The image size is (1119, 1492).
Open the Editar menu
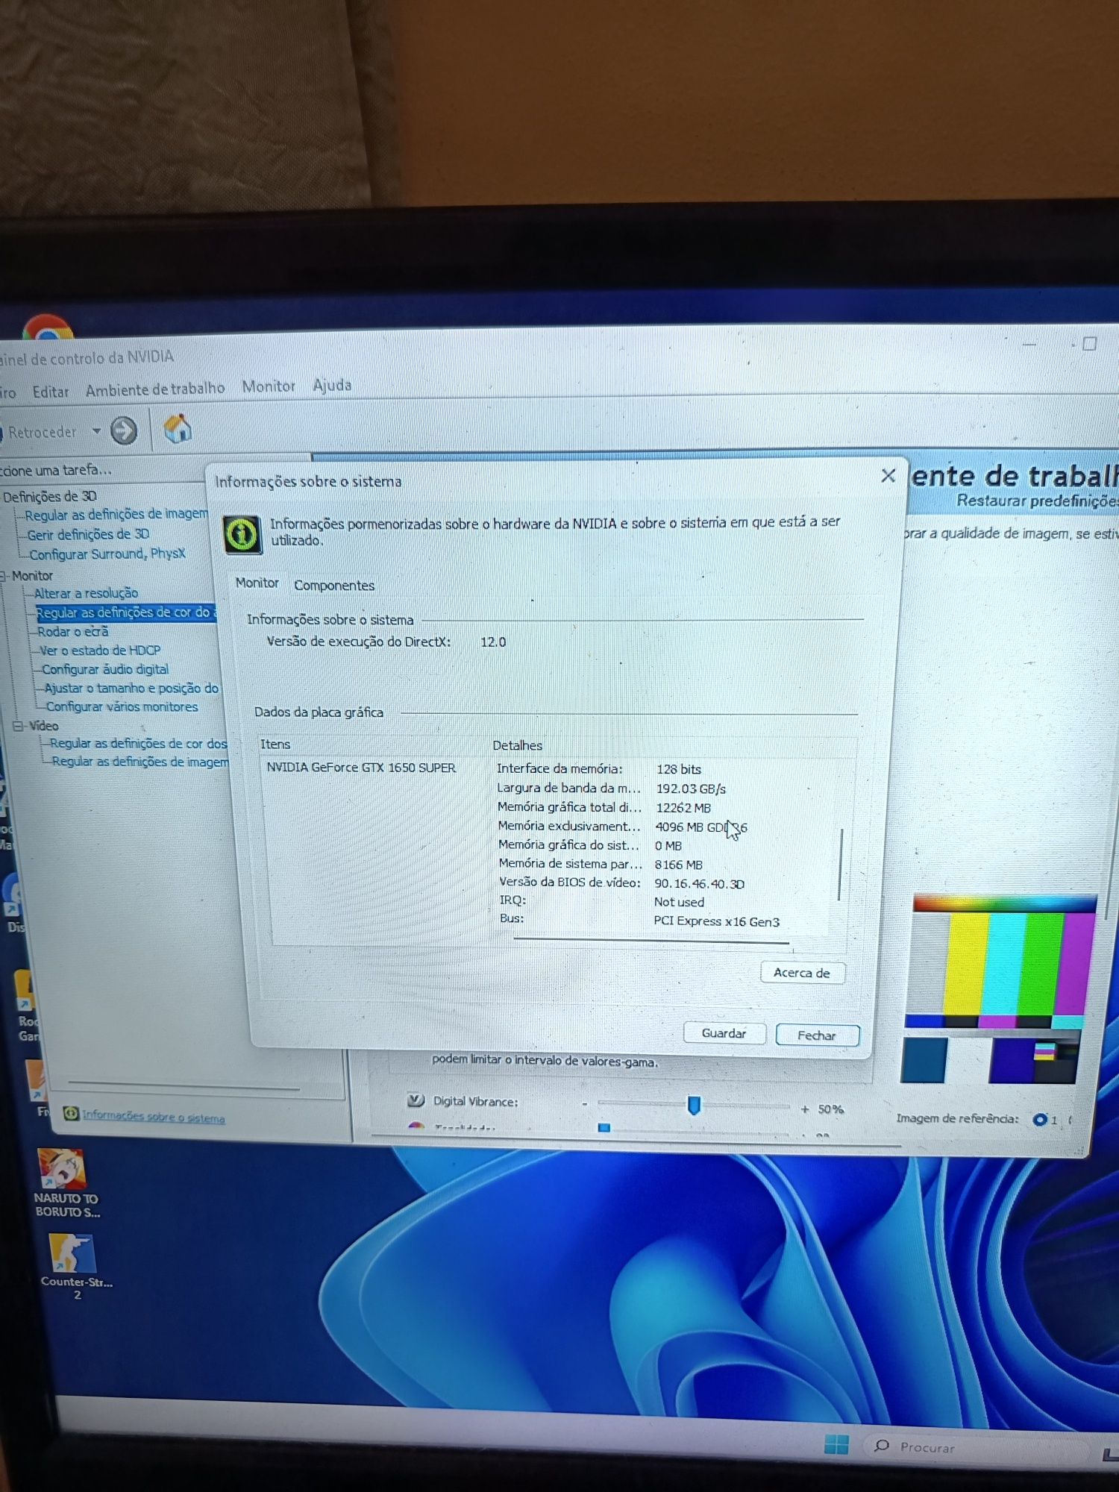coord(50,391)
